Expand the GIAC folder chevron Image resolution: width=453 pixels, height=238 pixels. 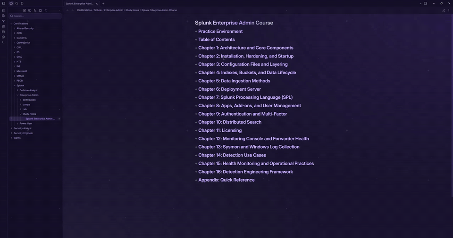[15, 57]
